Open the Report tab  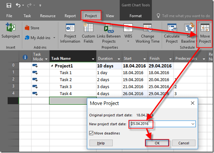pyautogui.click(x=70, y=16)
